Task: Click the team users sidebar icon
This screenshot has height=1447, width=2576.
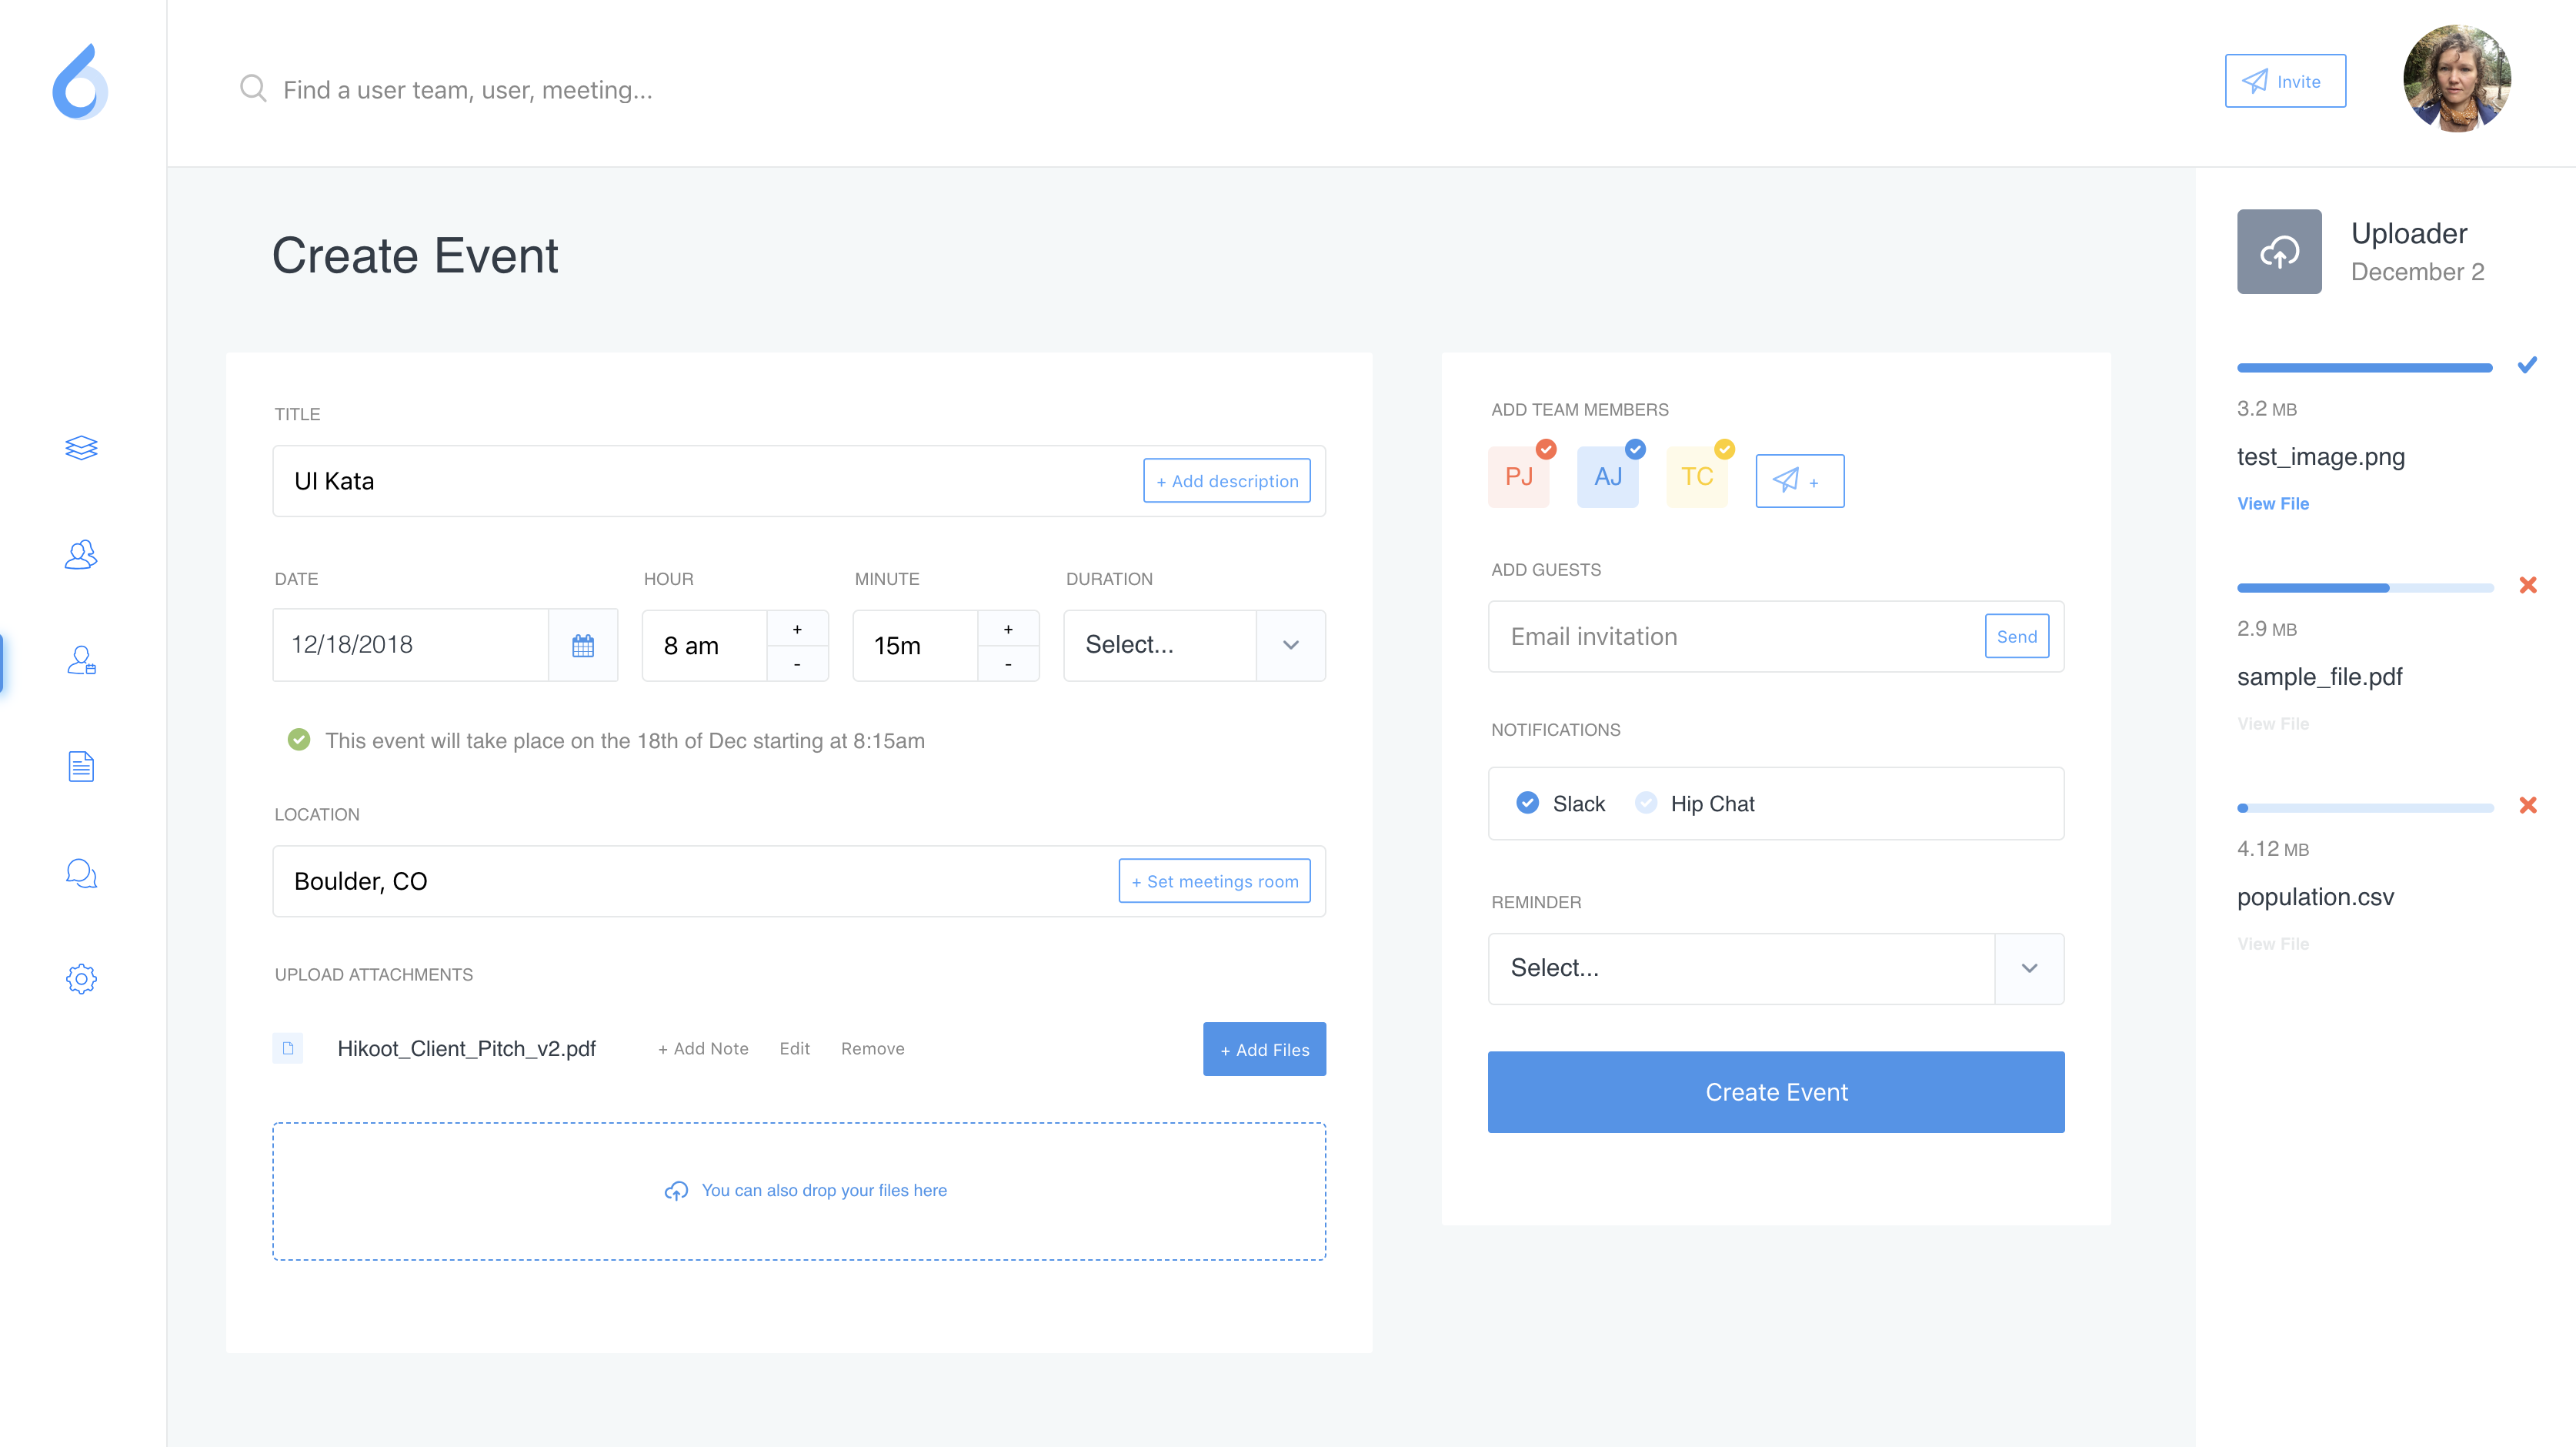Action: 81,554
